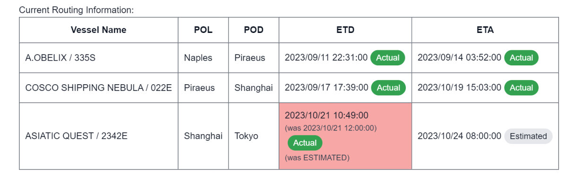Click the 2023/10/21 10:49:00 departure time
Image resolution: width=567 pixels, height=176 pixels.
click(x=326, y=116)
